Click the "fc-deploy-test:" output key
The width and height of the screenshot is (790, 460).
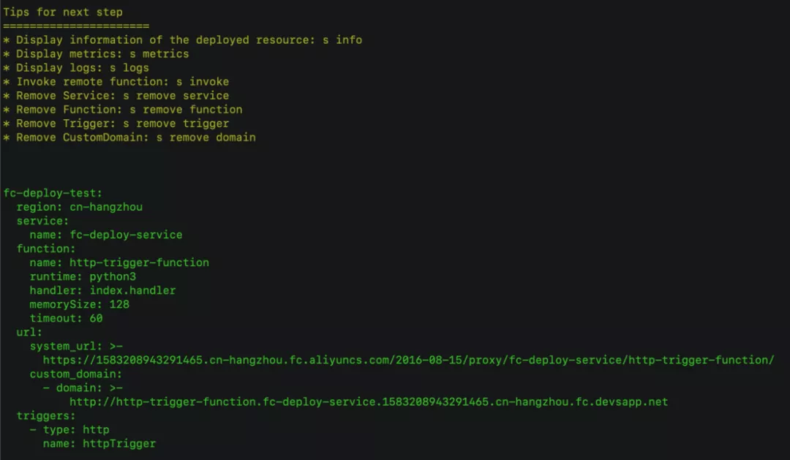pos(53,194)
